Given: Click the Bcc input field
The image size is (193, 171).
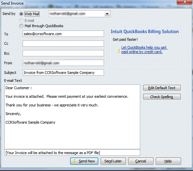Looking at the screenshot, I should (63, 53).
